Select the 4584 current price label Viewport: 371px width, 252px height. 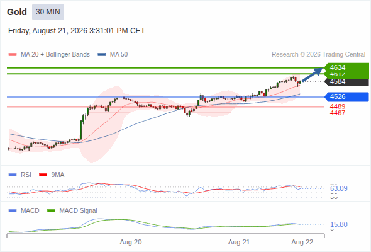pyautogui.click(x=346, y=81)
